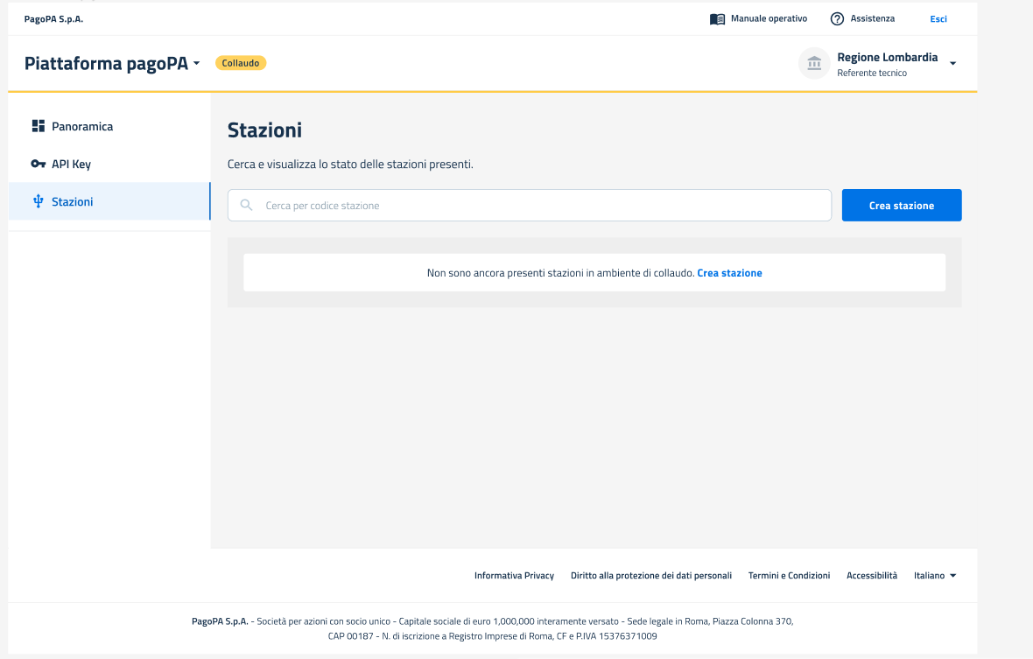Expand the Piattaforma pagoPA product dropdown
1033x659 pixels.
click(197, 63)
